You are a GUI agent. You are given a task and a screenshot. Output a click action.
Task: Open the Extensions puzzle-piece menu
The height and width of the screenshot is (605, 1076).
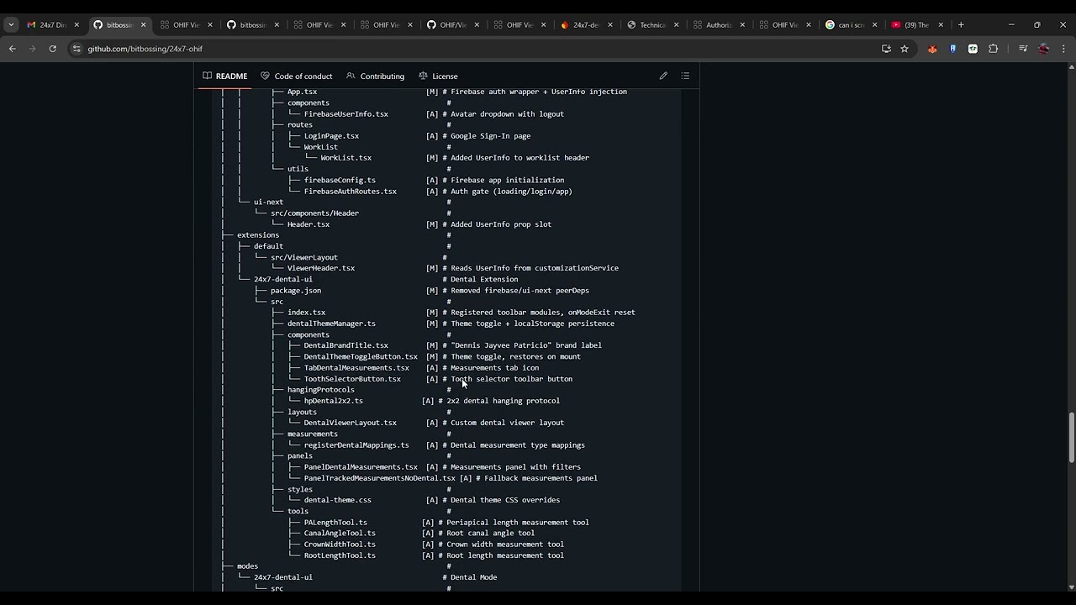point(993,49)
